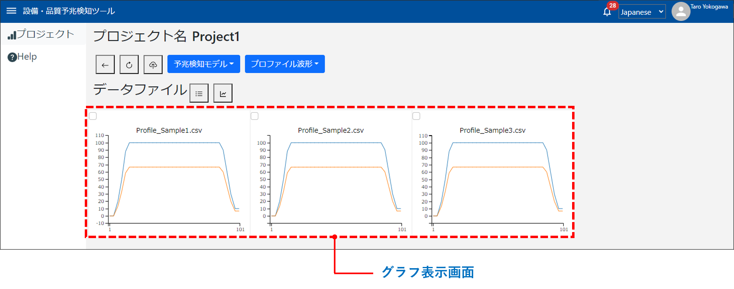Click the Taro Yokogawa user name

click(x=709, y=6)
